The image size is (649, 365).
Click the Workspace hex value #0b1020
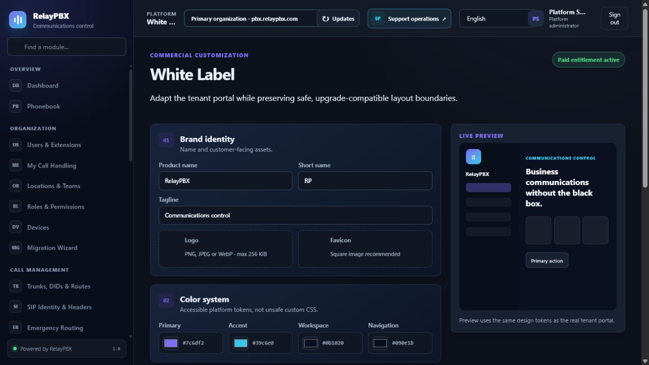click(x=333, y=343)
